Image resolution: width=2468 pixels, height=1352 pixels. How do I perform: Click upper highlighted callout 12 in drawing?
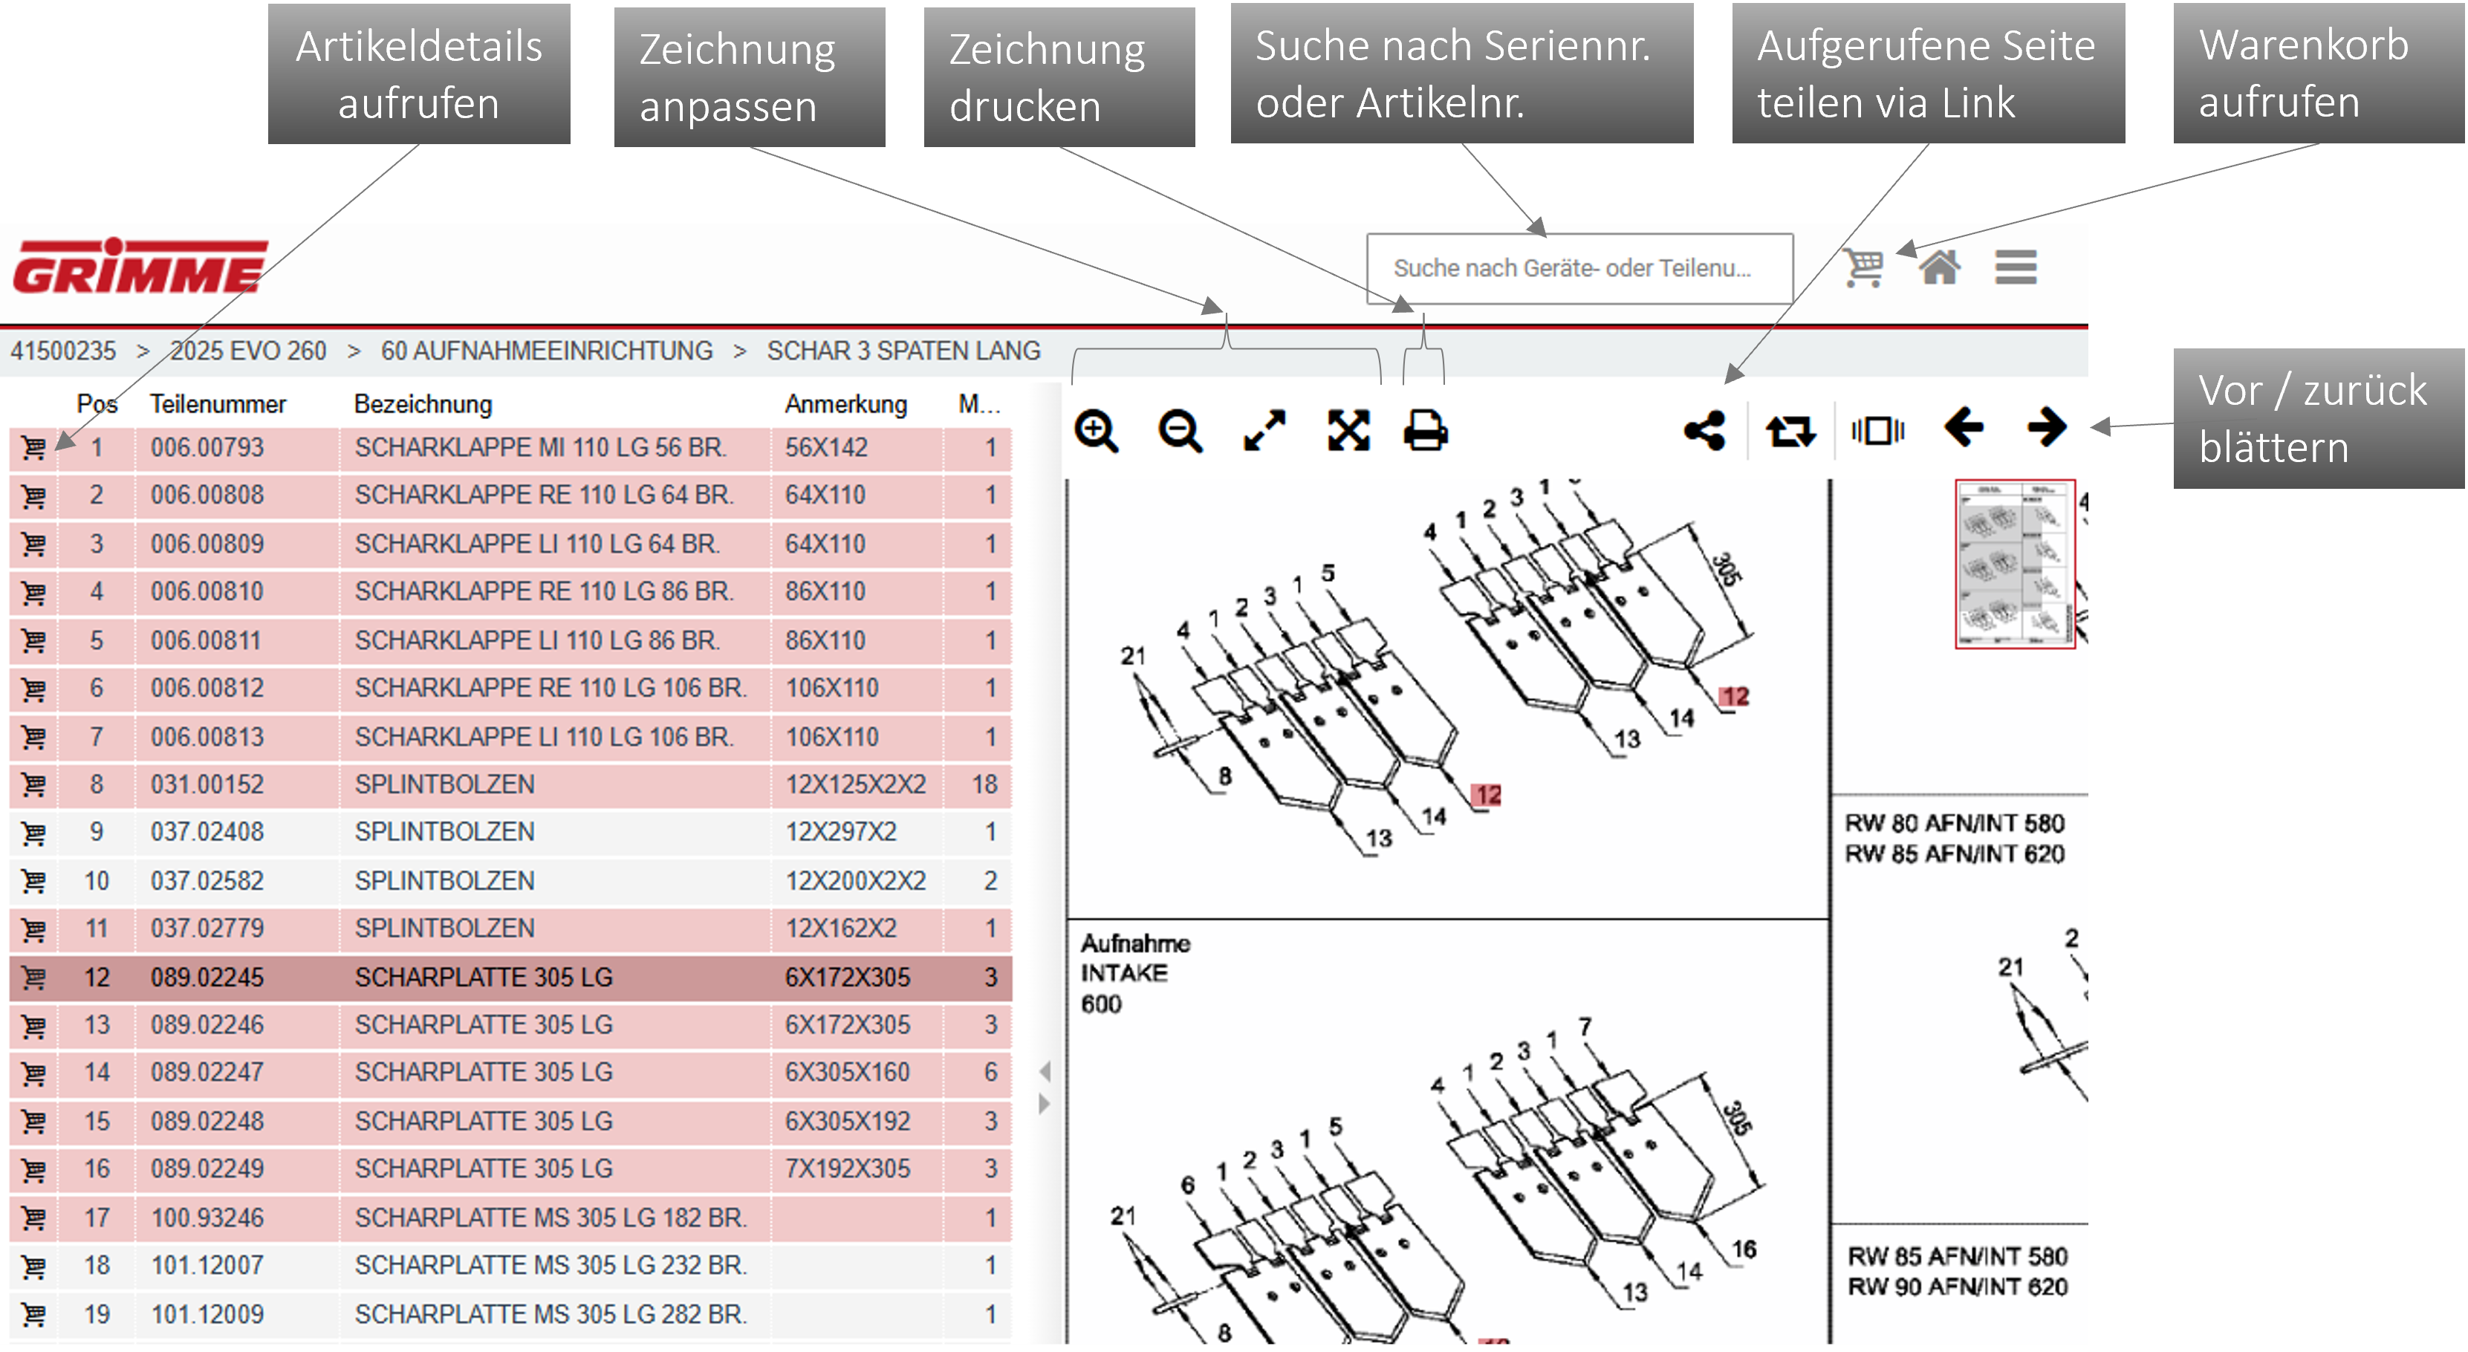[x=1734, y=697]
